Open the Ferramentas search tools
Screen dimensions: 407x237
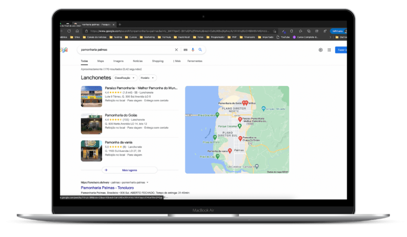click(x=195, y=61)
